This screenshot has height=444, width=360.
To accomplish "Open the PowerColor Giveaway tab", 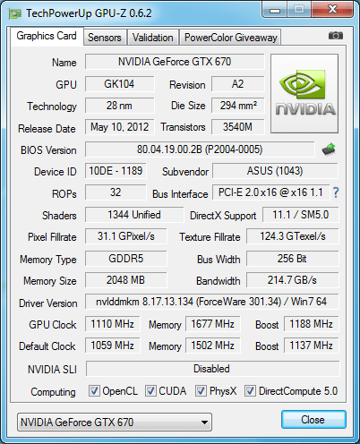I will pos(230,38).
